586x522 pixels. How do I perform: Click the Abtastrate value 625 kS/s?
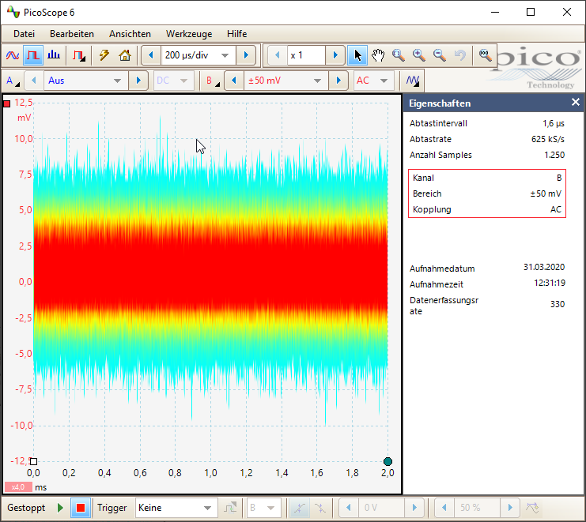pos(547,139)
